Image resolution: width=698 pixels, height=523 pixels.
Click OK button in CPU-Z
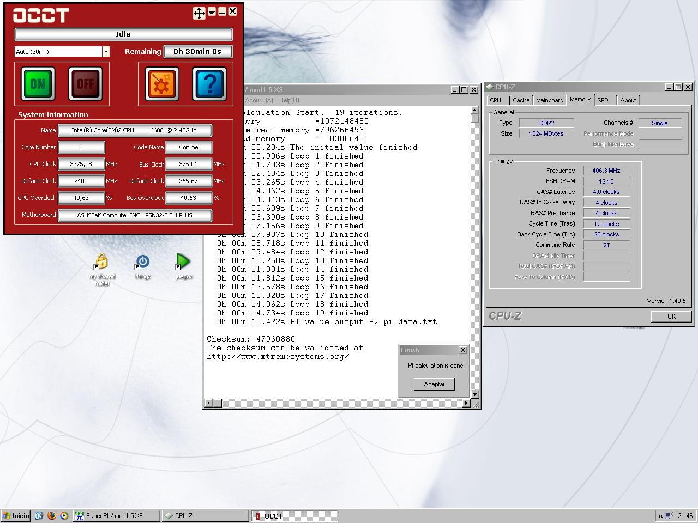(671, 317)
